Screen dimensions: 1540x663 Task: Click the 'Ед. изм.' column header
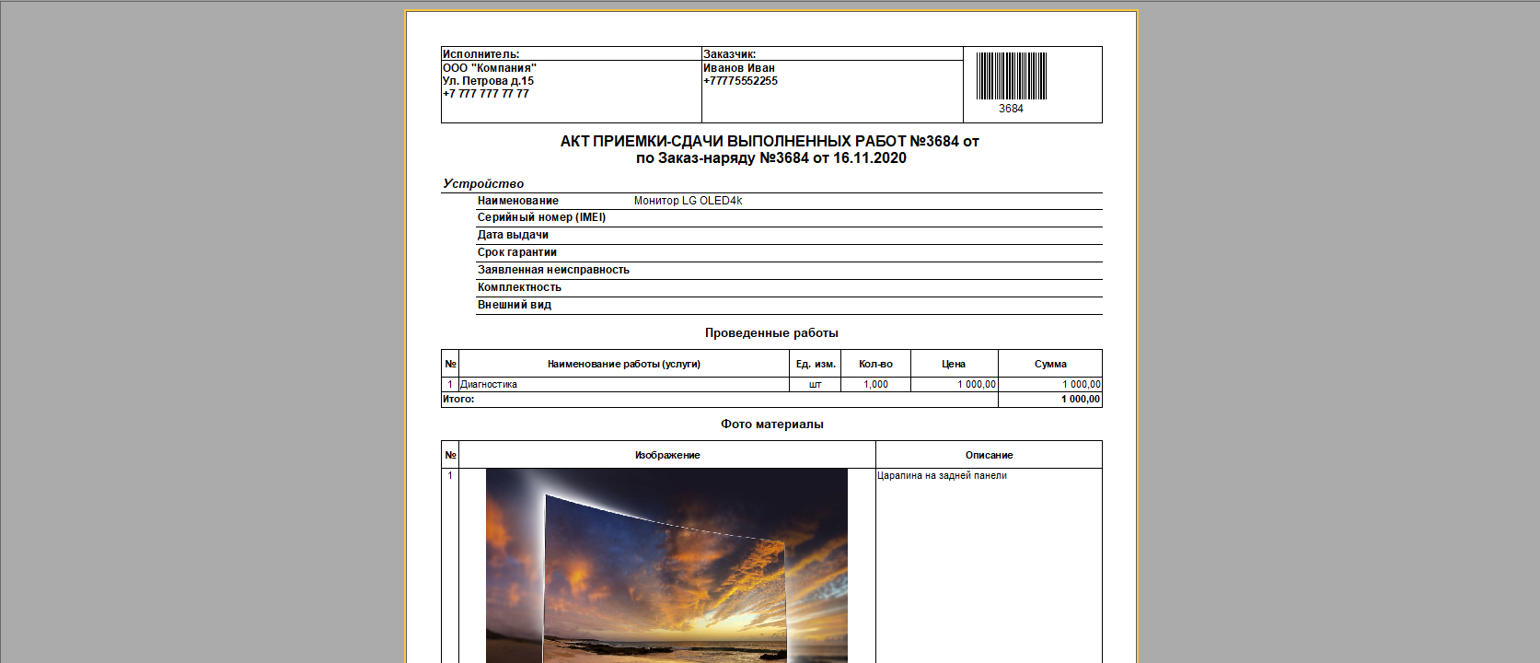(x=816, y=364)
